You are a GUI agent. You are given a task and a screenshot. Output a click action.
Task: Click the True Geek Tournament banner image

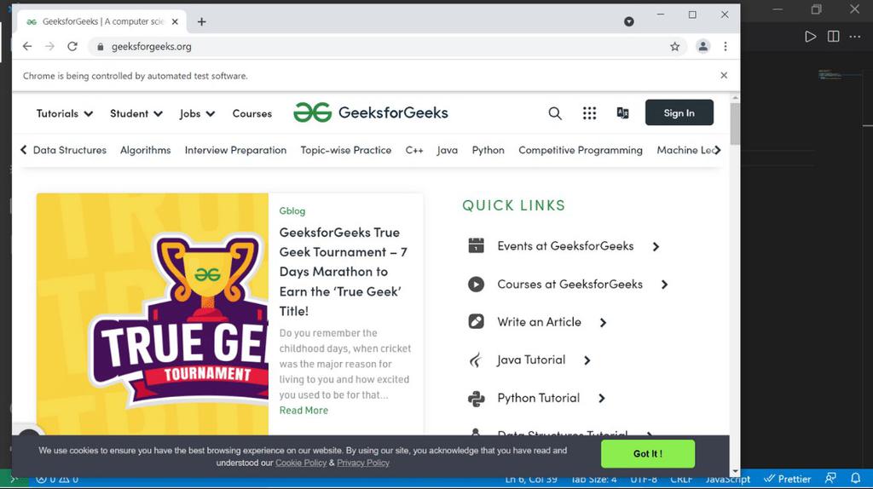click(x=153, y=314)
